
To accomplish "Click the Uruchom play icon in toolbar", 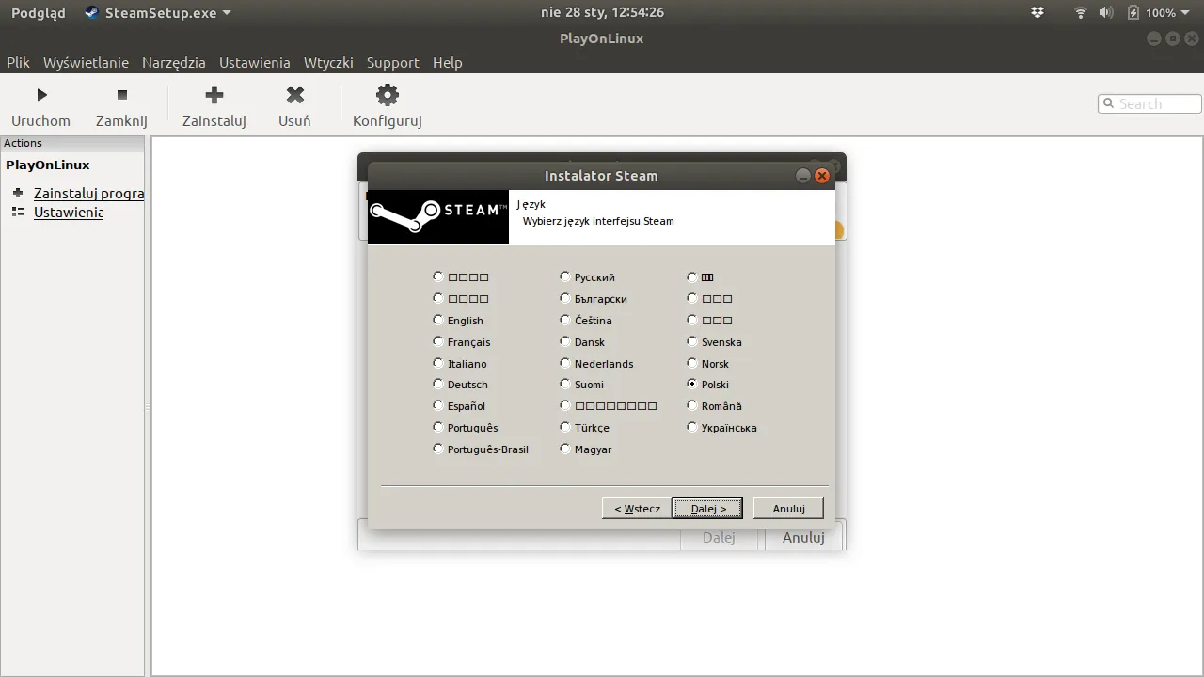I will pyautogui.click(x=41, y=95).
